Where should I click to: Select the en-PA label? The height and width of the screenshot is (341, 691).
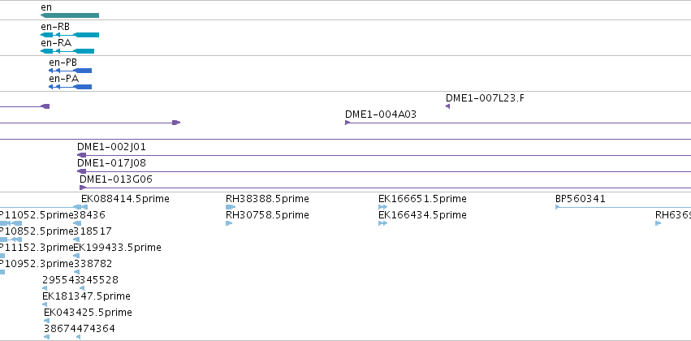tap(64, 79)
